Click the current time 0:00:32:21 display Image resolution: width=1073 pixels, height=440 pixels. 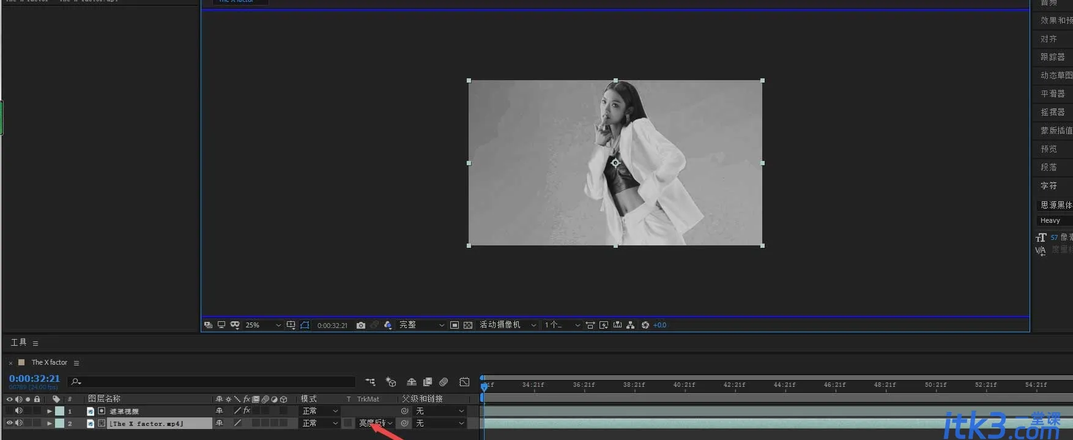coord(34,379)
